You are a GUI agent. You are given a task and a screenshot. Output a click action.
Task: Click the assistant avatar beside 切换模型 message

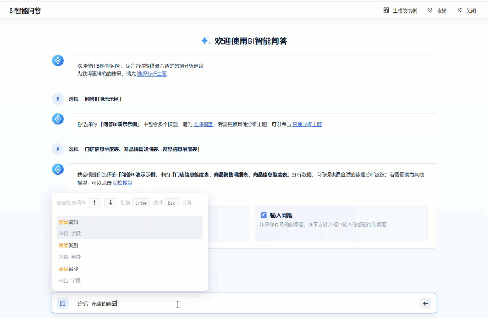(x=57, y=169)
